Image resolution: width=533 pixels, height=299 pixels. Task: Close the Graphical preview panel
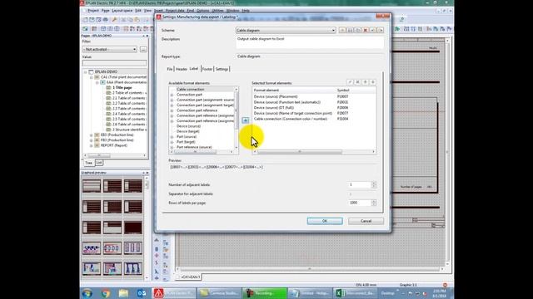pyautogui.click(x=147, y=173)
